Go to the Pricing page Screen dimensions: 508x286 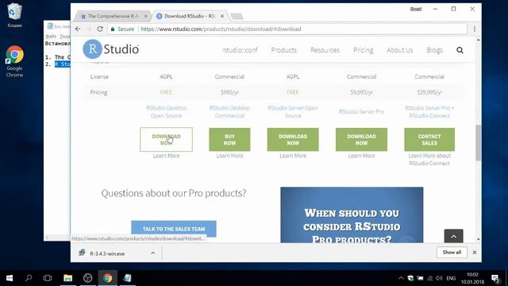click(x=364, y=50)
